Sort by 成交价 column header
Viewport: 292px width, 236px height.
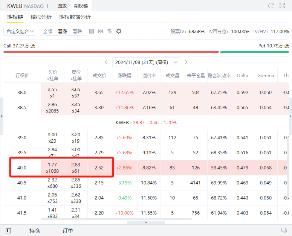click(x=99, y=76)
